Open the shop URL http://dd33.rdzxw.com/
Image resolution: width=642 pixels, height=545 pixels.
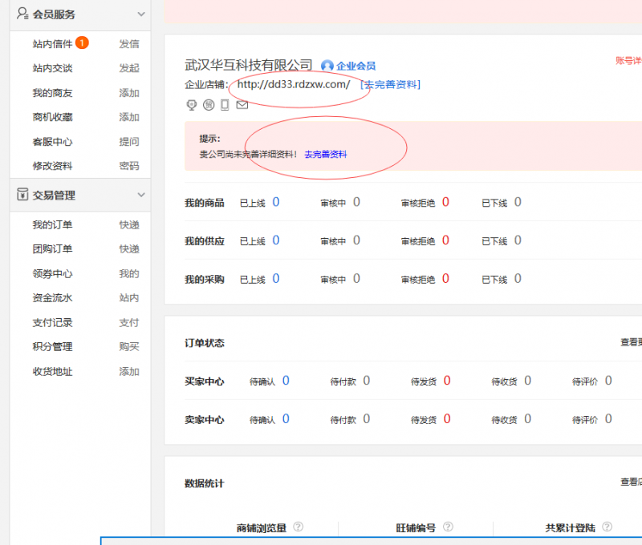[291, 85]
